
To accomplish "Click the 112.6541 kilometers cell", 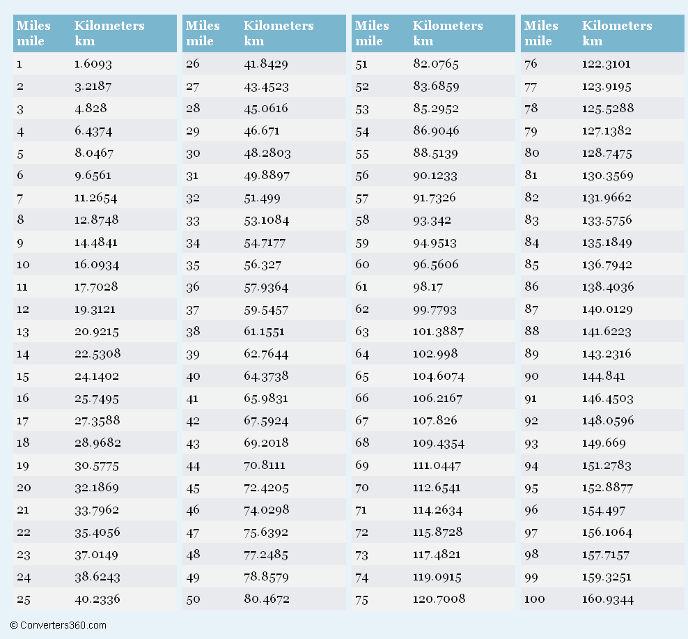I will point(437,488).
